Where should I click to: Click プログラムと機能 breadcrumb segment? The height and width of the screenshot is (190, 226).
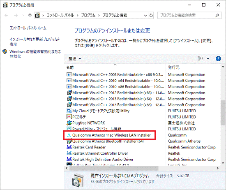point(115,15)
